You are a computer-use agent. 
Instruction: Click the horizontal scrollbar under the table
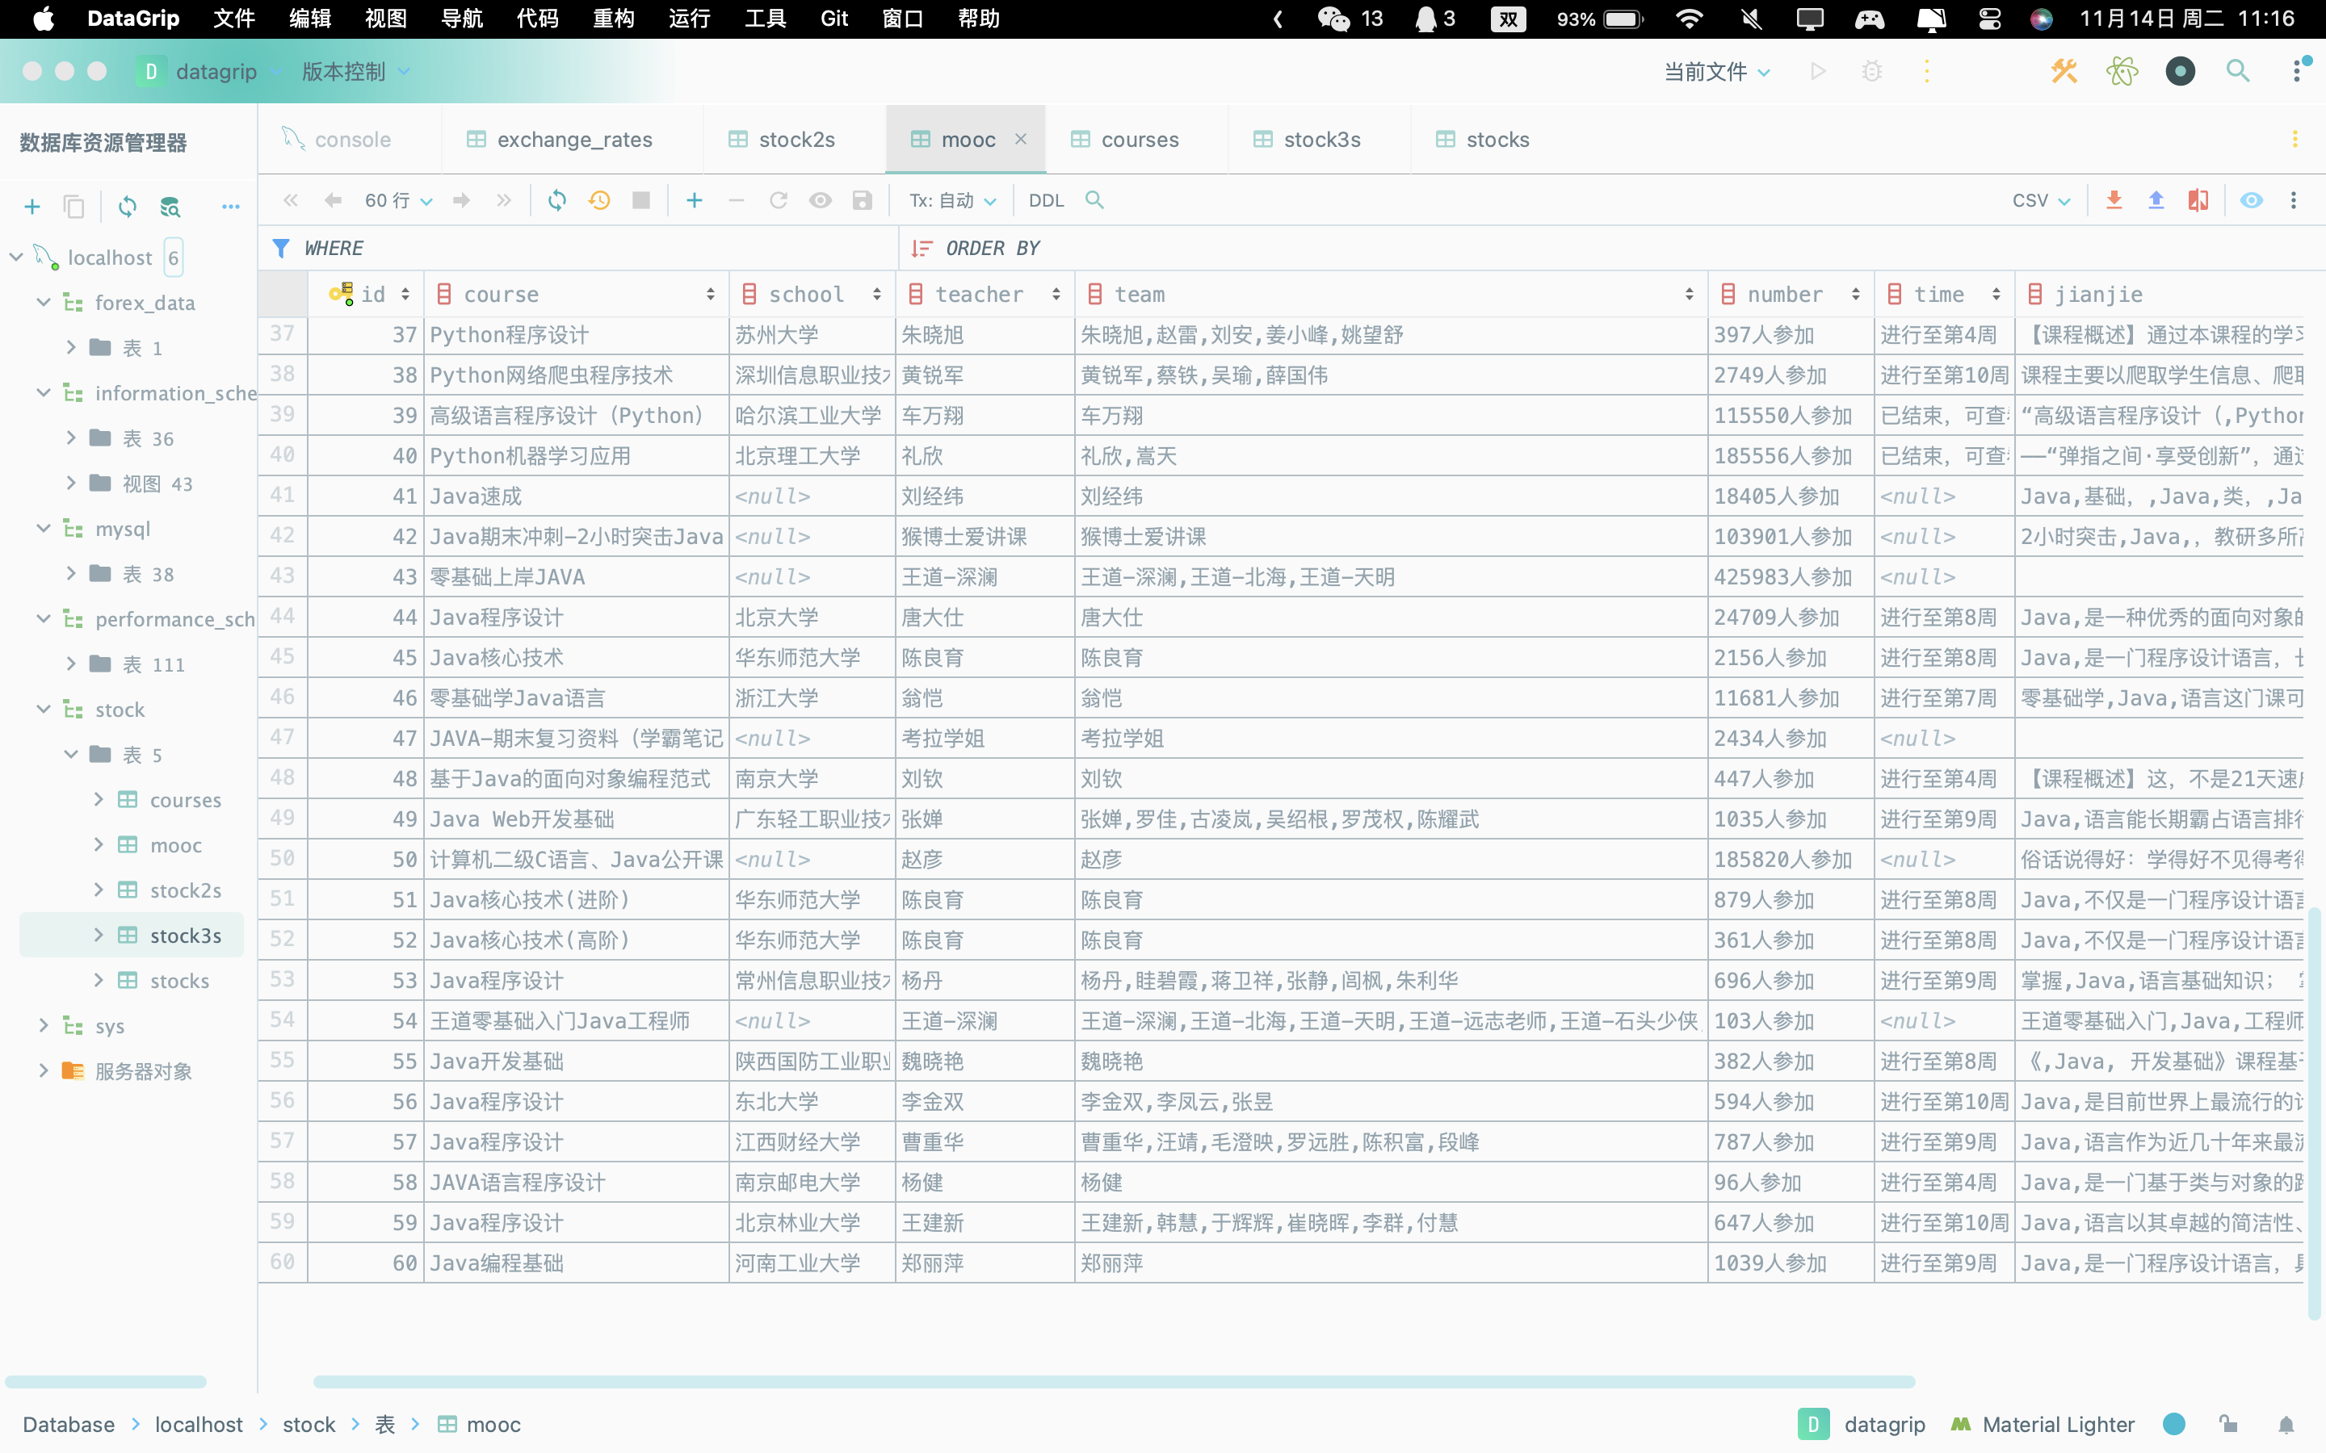pyautogui.click(x=1113, y=1382)
